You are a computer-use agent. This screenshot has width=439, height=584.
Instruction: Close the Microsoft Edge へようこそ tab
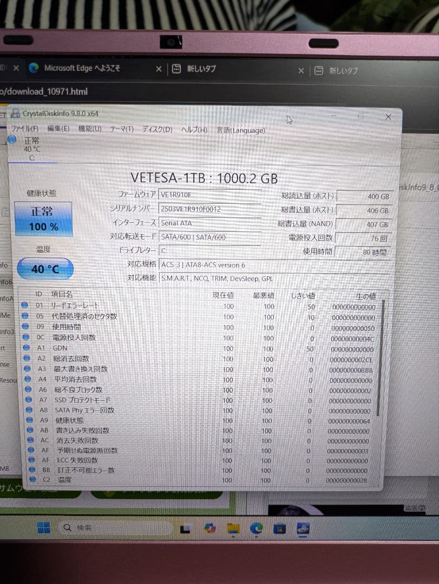[159, 69]
